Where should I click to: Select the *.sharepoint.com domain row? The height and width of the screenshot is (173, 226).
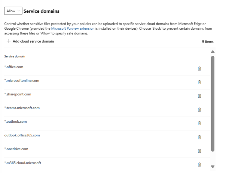pos(18,94)
